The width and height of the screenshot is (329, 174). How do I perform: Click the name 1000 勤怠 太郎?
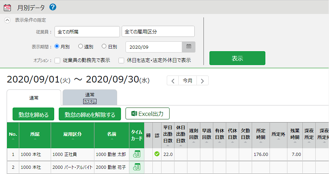point(111,155)
